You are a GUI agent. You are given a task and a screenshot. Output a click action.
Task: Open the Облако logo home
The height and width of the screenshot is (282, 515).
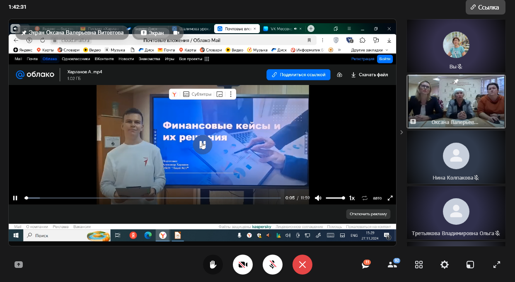click(35, 74)
